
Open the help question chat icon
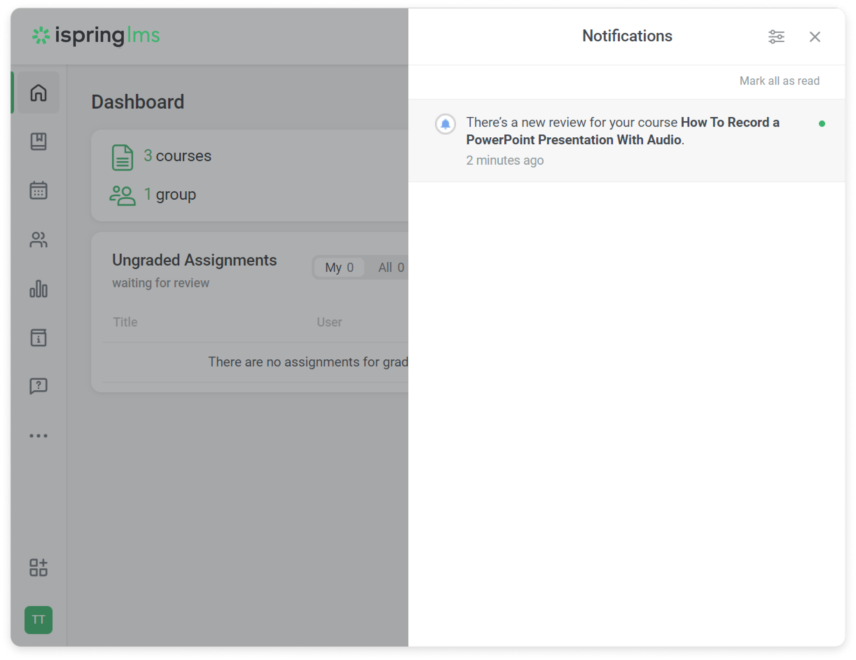point(39,386)
